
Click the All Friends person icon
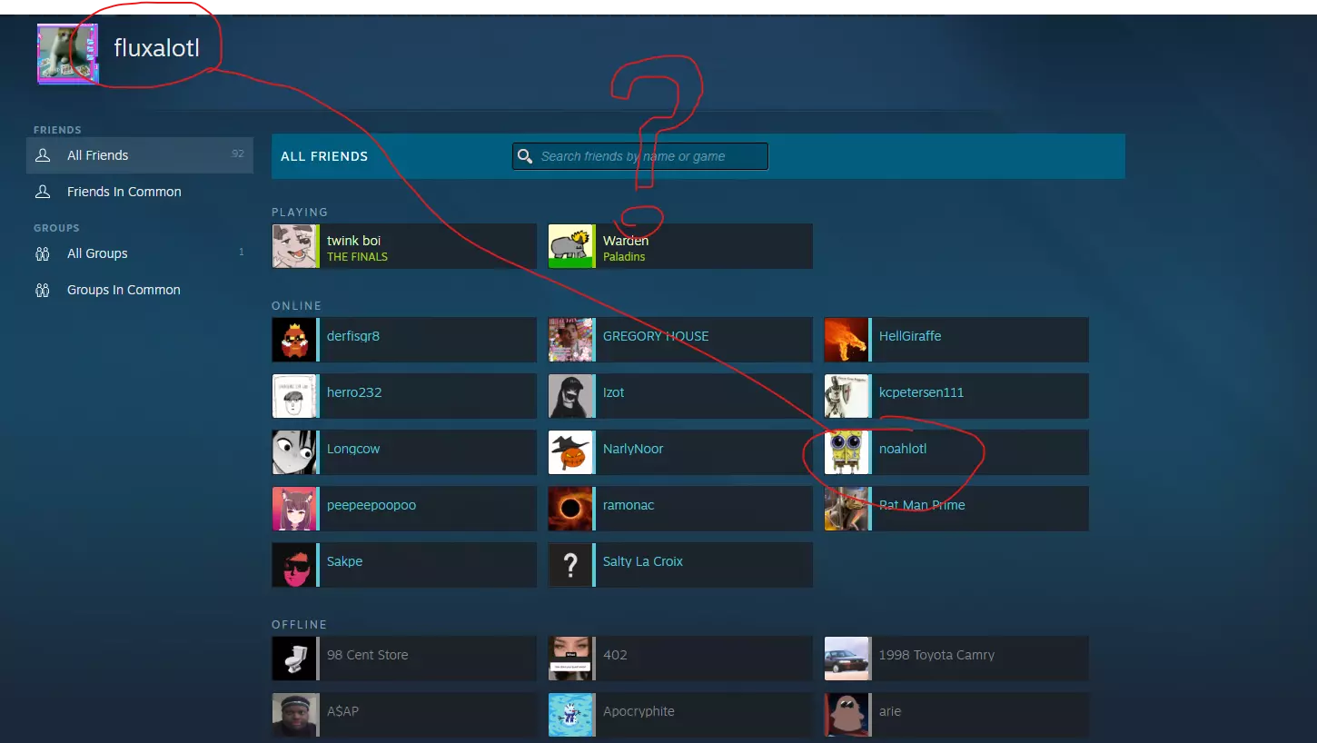43,155
